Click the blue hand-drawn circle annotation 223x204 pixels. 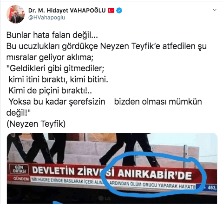click(x=154, y=174)
